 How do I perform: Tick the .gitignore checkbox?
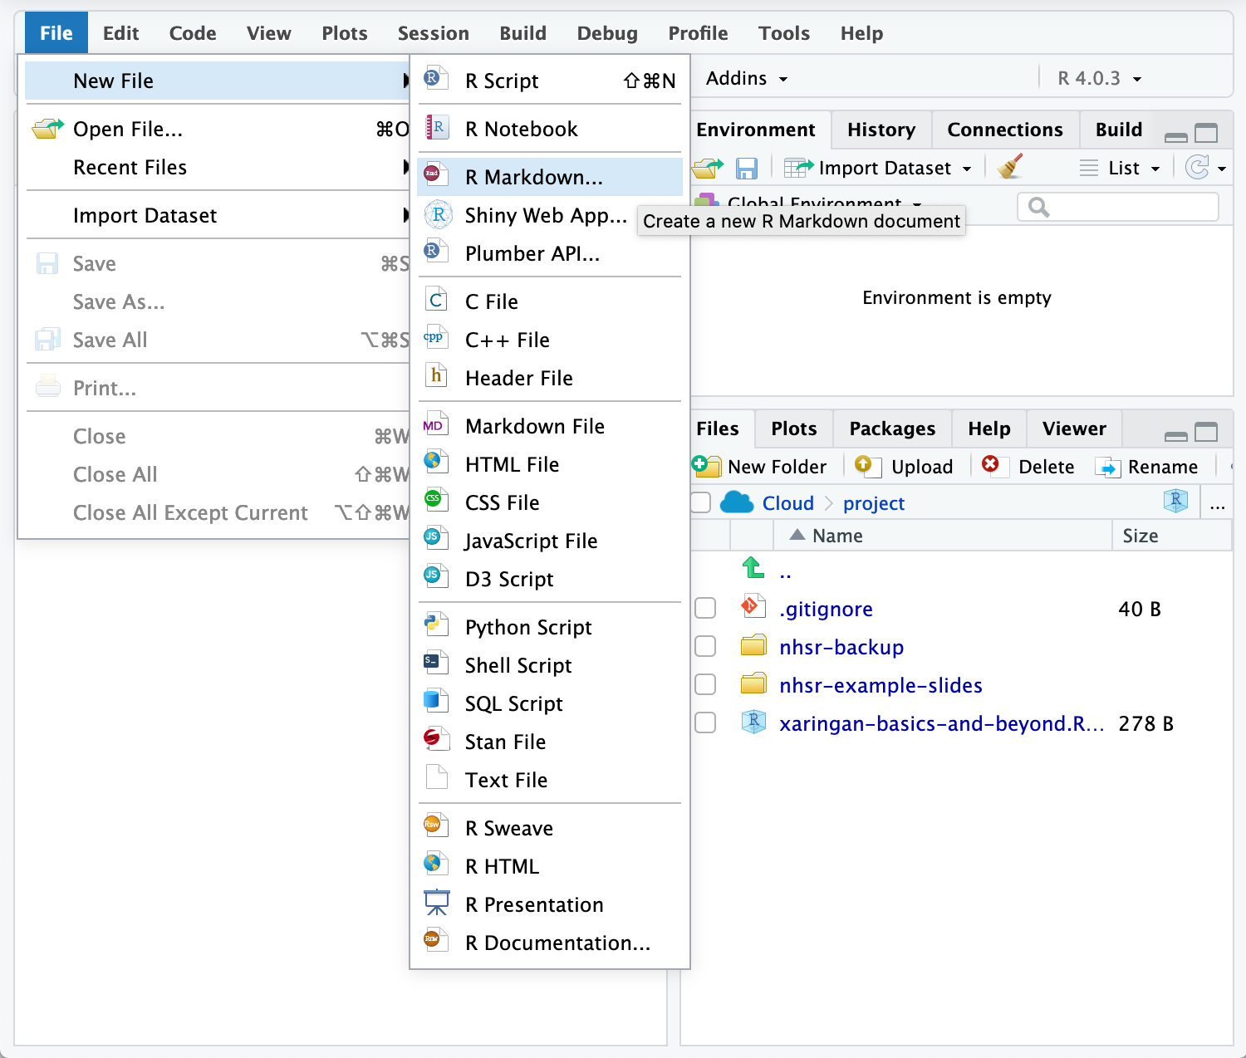[x=705, y=608]
